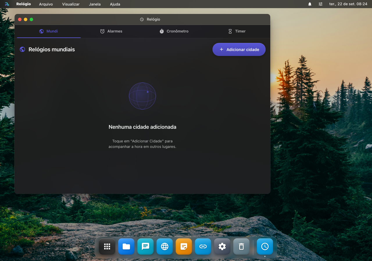Open the app launcher grid in dock

coord(107,246)
